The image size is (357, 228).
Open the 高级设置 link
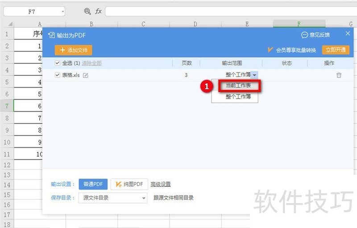coord(161,184)
